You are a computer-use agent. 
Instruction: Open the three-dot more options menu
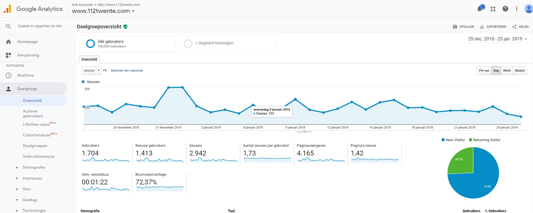click(x=517, y=9)
